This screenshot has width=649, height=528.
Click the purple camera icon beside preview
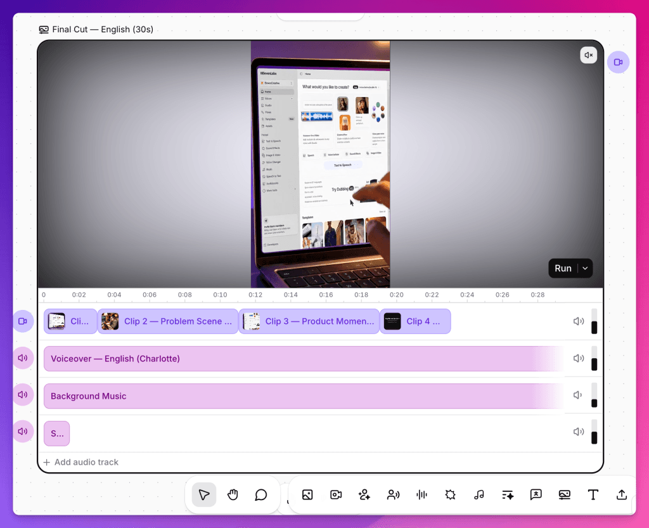(619, 62)
